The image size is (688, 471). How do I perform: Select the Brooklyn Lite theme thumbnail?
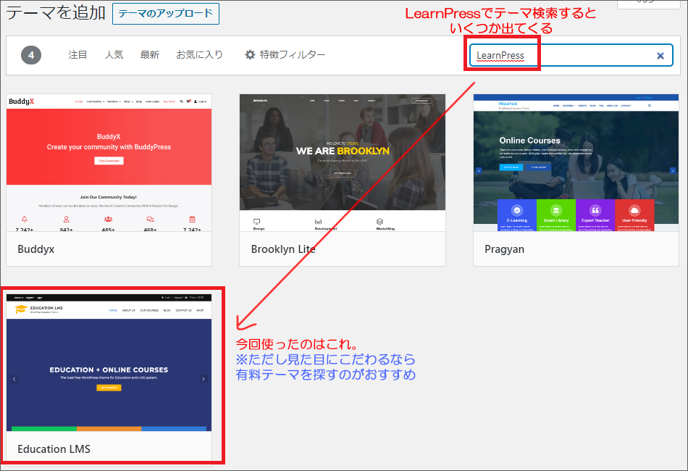[x=343, y=152]
